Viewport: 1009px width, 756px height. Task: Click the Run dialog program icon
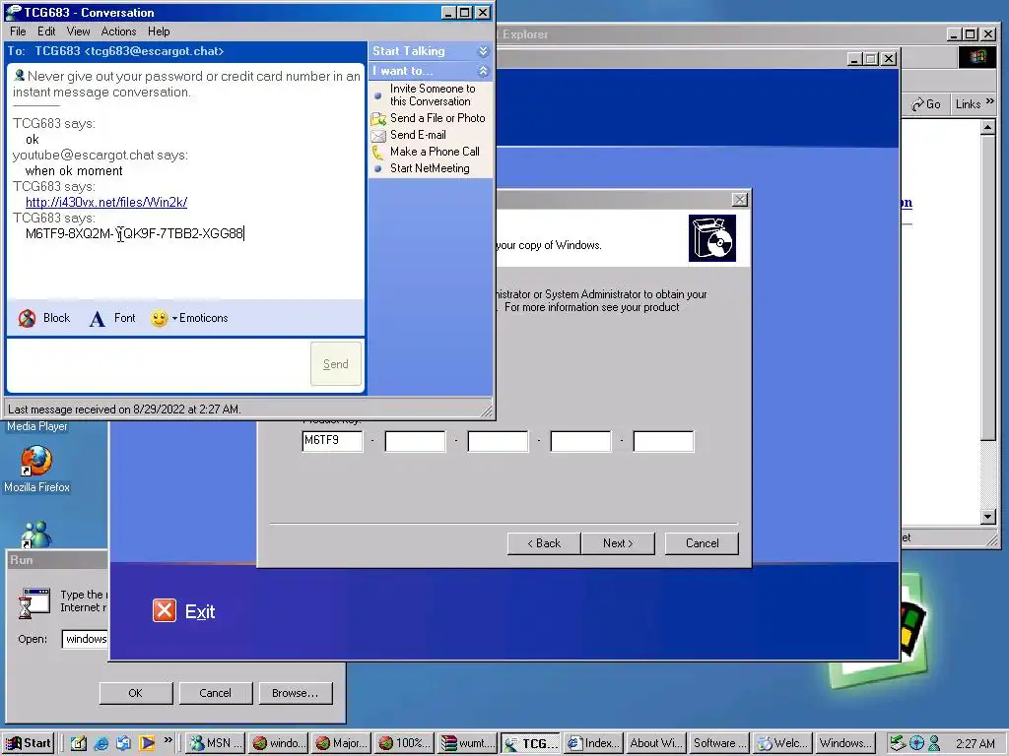pyautogui.click(x=34, y=603)
